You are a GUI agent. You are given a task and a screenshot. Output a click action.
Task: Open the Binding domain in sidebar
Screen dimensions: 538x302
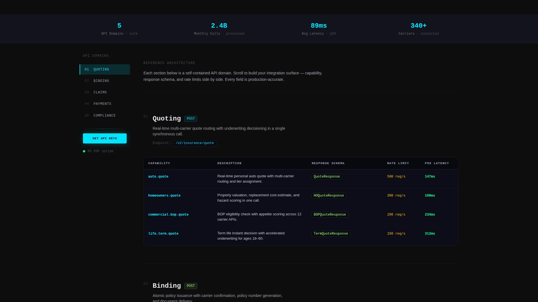click(105, 81)
